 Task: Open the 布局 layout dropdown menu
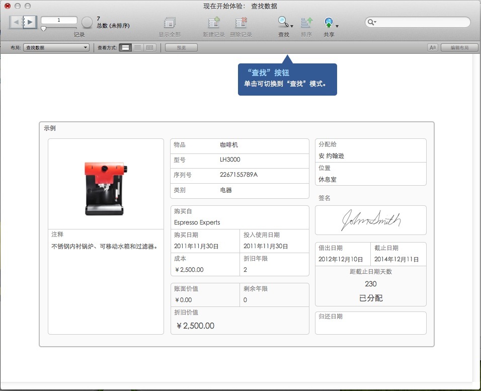(x=56, y=47)
